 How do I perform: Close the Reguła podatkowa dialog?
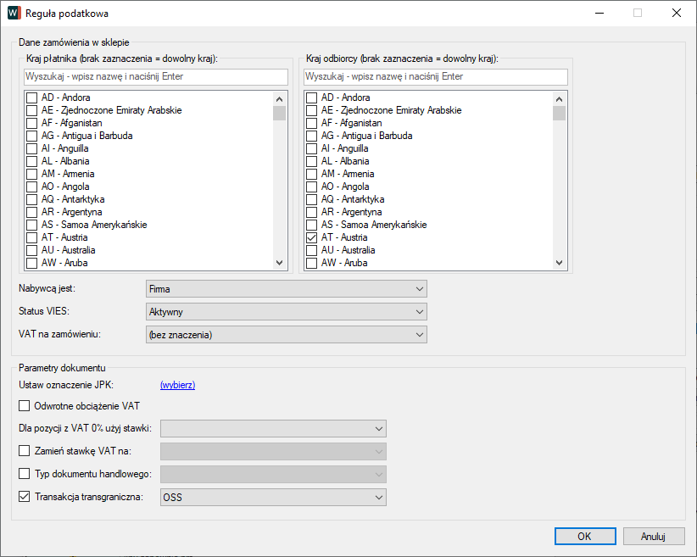pyautogui.click(x=676, y=14)
